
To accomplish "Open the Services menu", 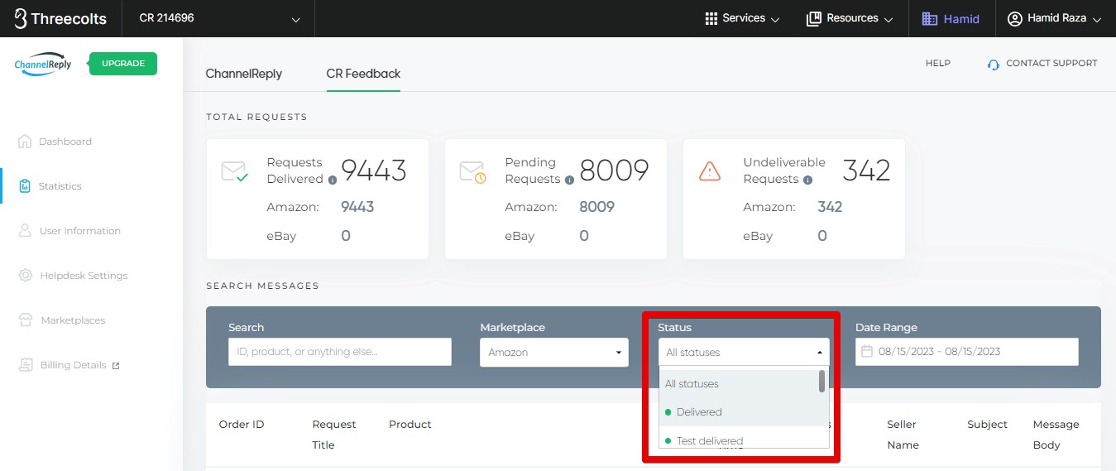I will coord(741,18).
